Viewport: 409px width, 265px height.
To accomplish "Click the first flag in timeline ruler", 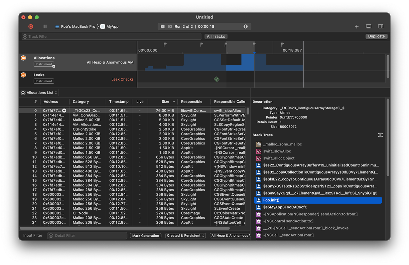I will coord(165,44).
